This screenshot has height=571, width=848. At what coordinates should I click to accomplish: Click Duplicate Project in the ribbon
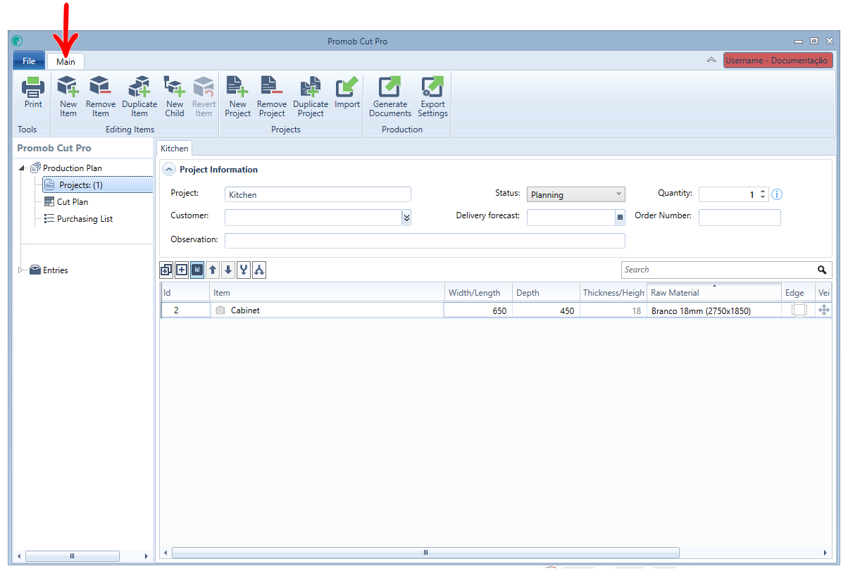point(311,97)
